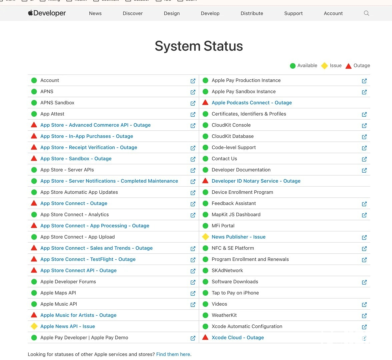Open the Apple Developer logo home link
The width and height of the screenshot is (392, 360).
(x=47, y=13)
